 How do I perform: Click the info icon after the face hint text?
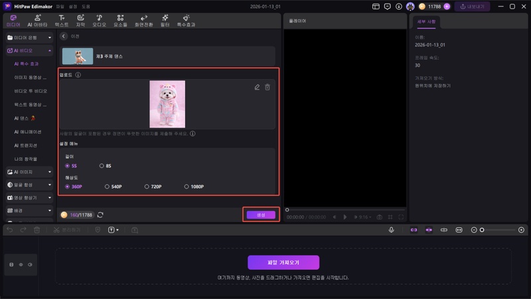click(192, 134)
